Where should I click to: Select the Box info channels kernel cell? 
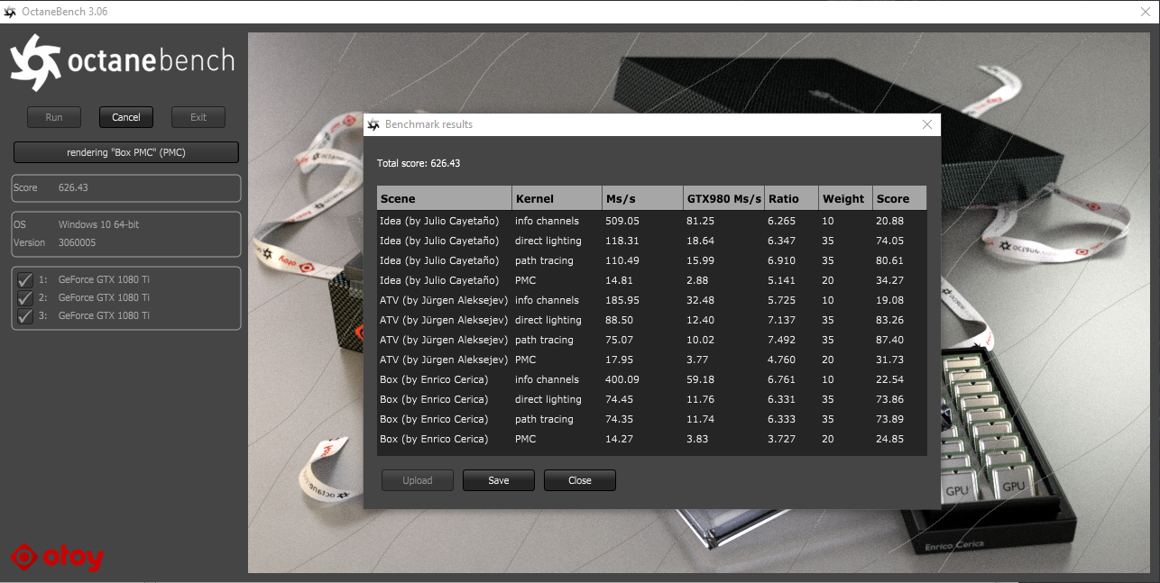tap(547, 379)
